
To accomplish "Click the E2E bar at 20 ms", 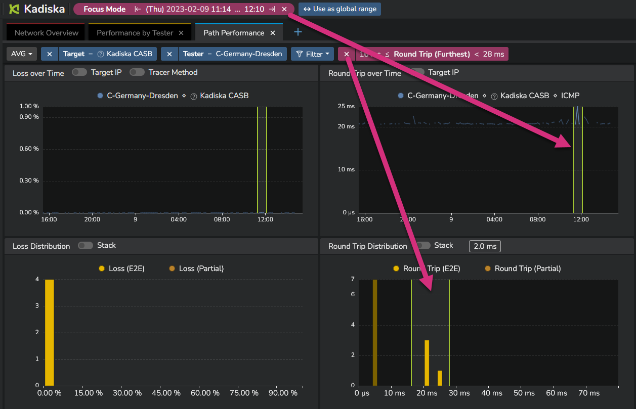I will [x=427, y=363].
